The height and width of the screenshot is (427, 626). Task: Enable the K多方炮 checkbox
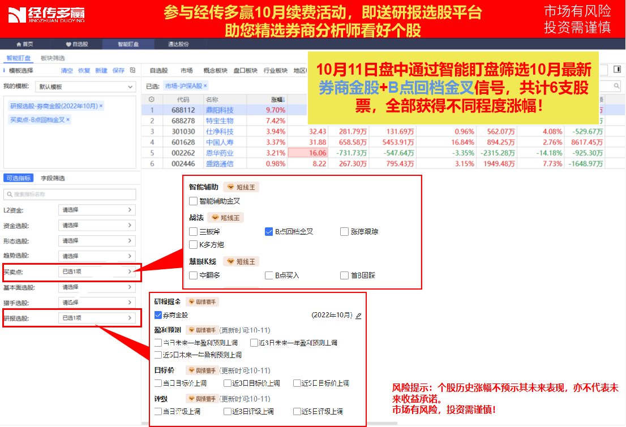coord(193,245)
